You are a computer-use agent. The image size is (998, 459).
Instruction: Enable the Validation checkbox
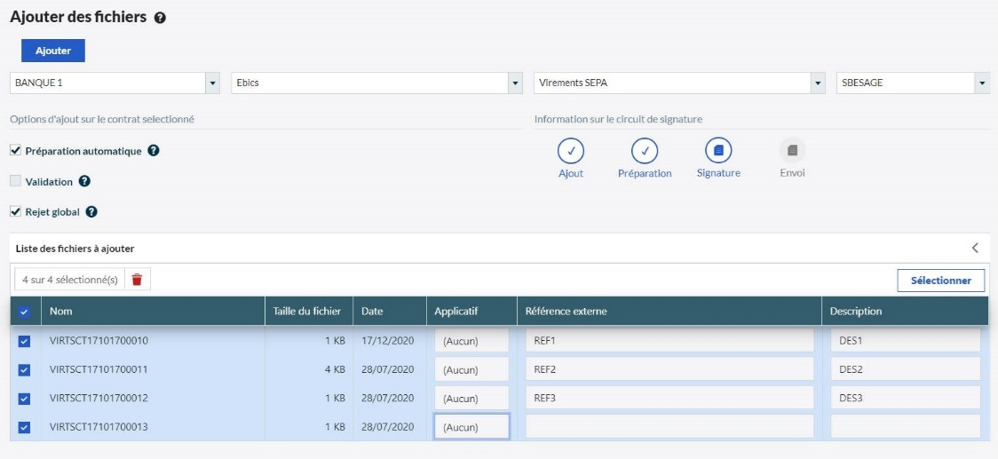coord(15,181)
